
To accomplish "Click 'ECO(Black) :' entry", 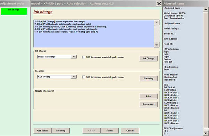I will click(x=171, y=103).
